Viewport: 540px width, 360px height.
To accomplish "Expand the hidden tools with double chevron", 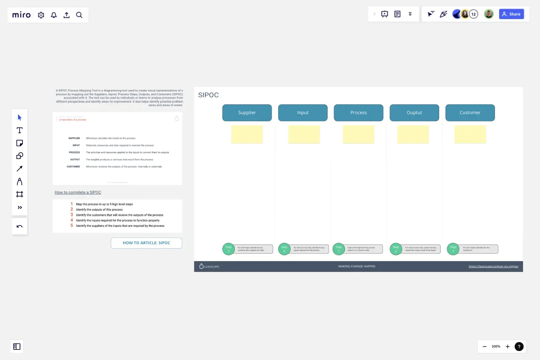I will pyautogui.click(x=19, y=207).
